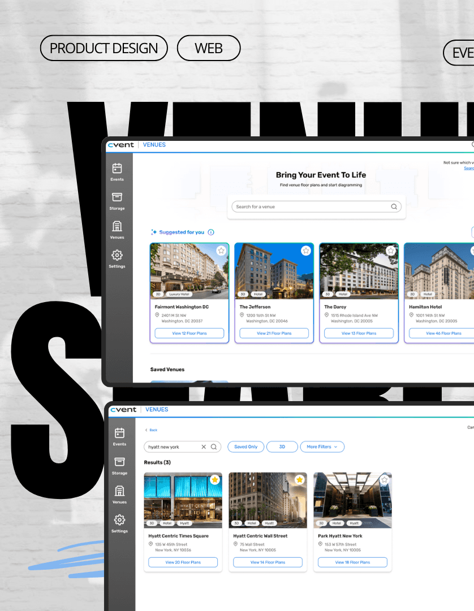Open Storage in the upper window sidebar
The image size is (474, 611).
click(117, 201)
